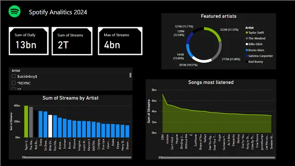Viewport: 295px width, 166px height.
Task: Click the goosebumps song label
Action: tap(262, 142)
